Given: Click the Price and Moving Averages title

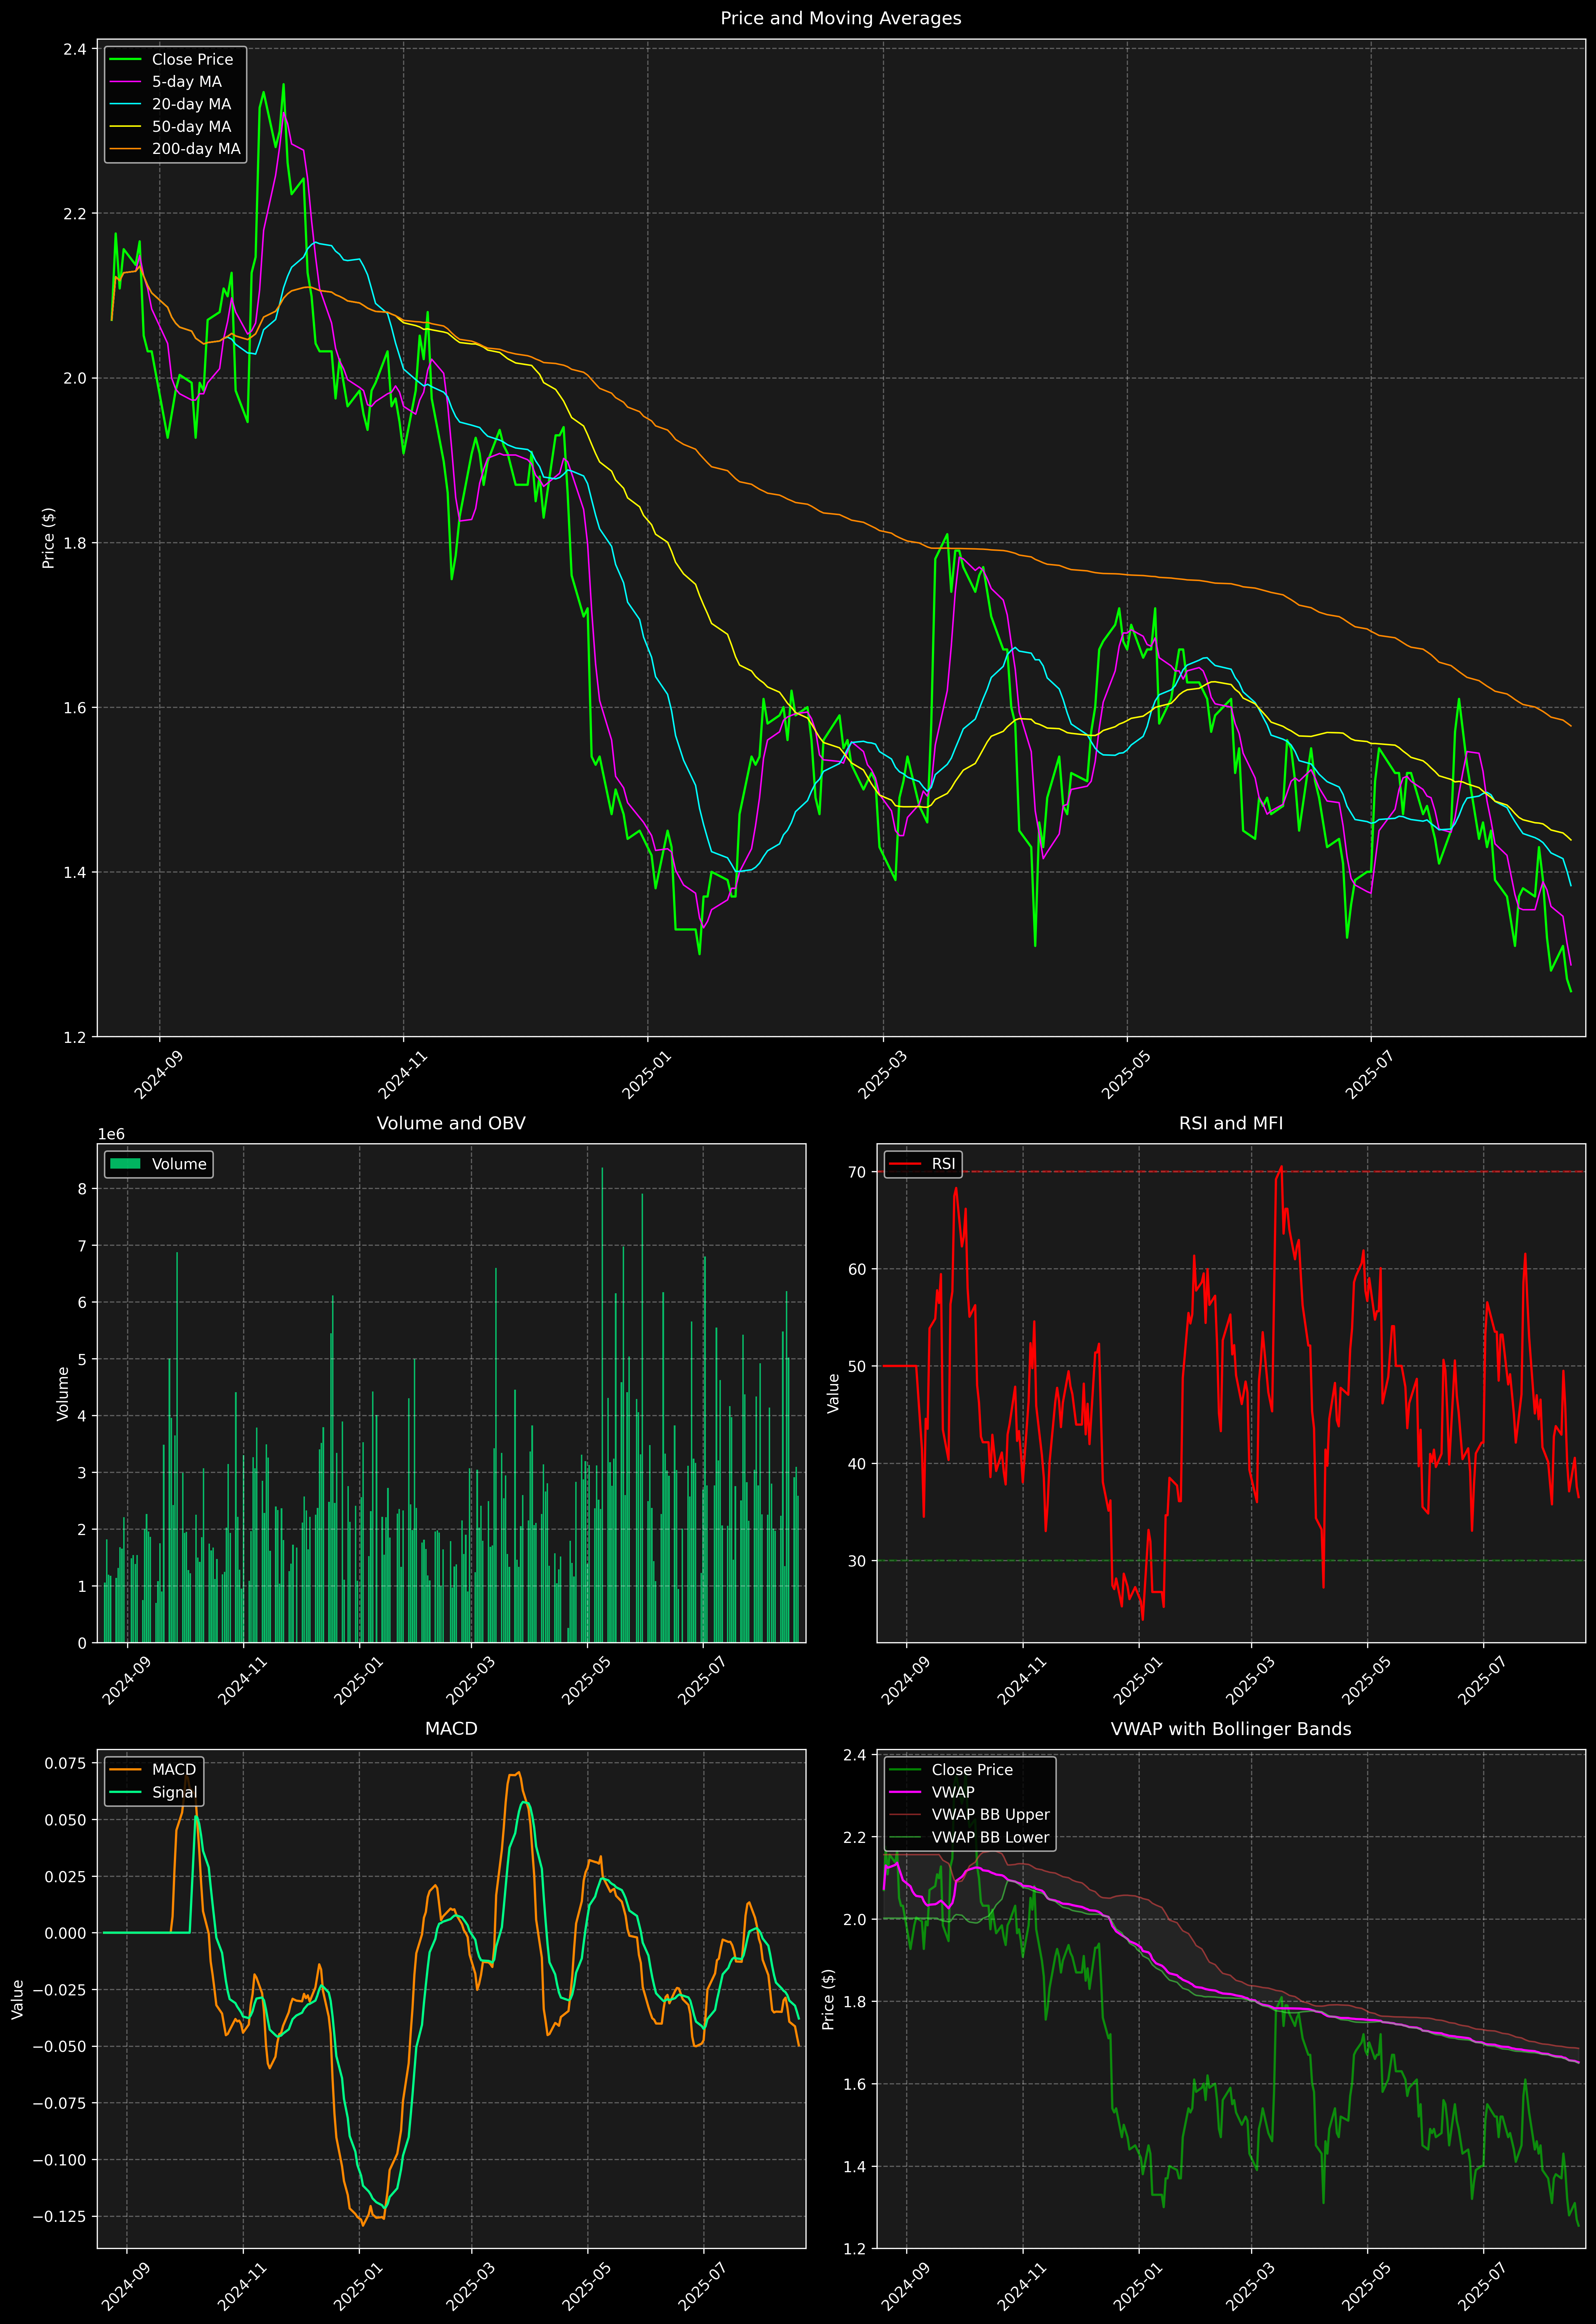Looking at the screenshot, I should click(x=841, y=18).
